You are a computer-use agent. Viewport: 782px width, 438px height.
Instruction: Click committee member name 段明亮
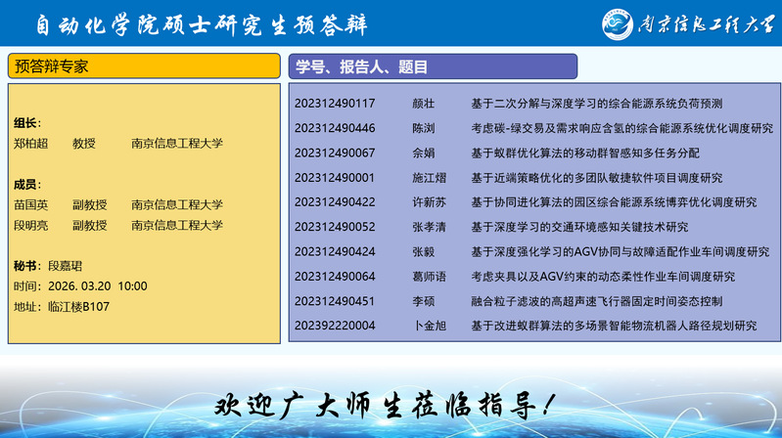30,225
